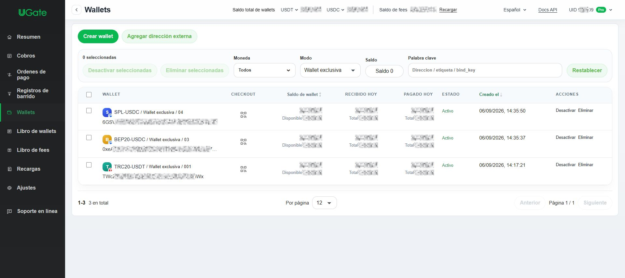
Task: Open Libro de wallets in the sidebar
Action: [x=33, y=131]
